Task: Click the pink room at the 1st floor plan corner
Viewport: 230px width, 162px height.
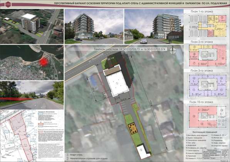Action: pyautogui.click(x=222, y=19)
